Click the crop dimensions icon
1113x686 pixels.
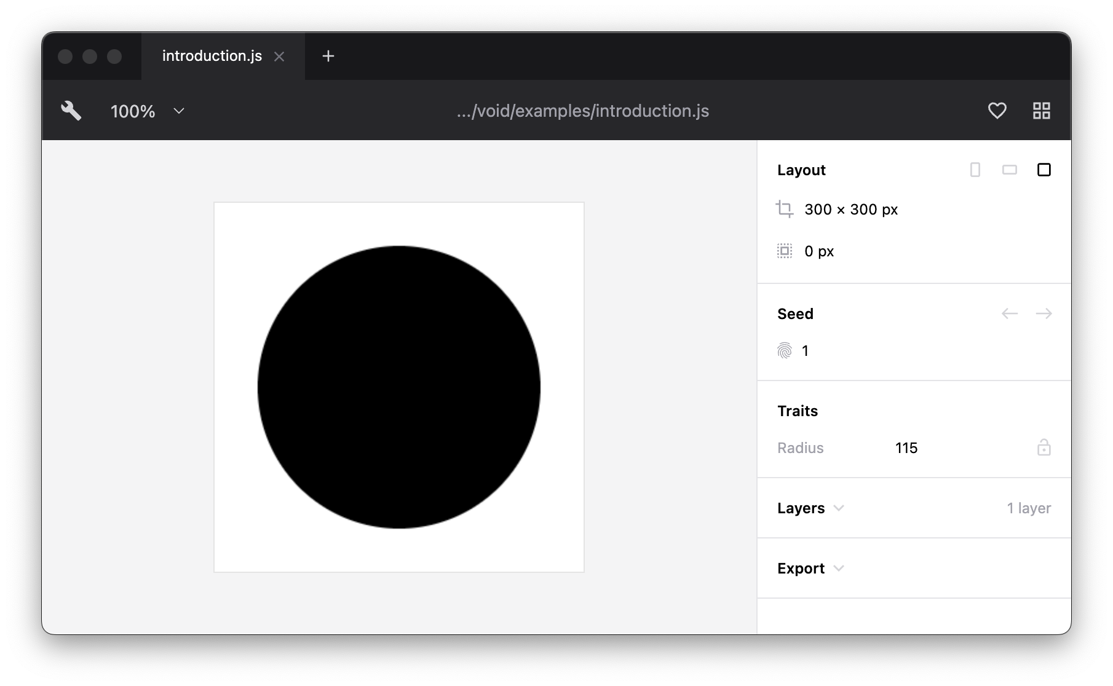click(785, 209)
